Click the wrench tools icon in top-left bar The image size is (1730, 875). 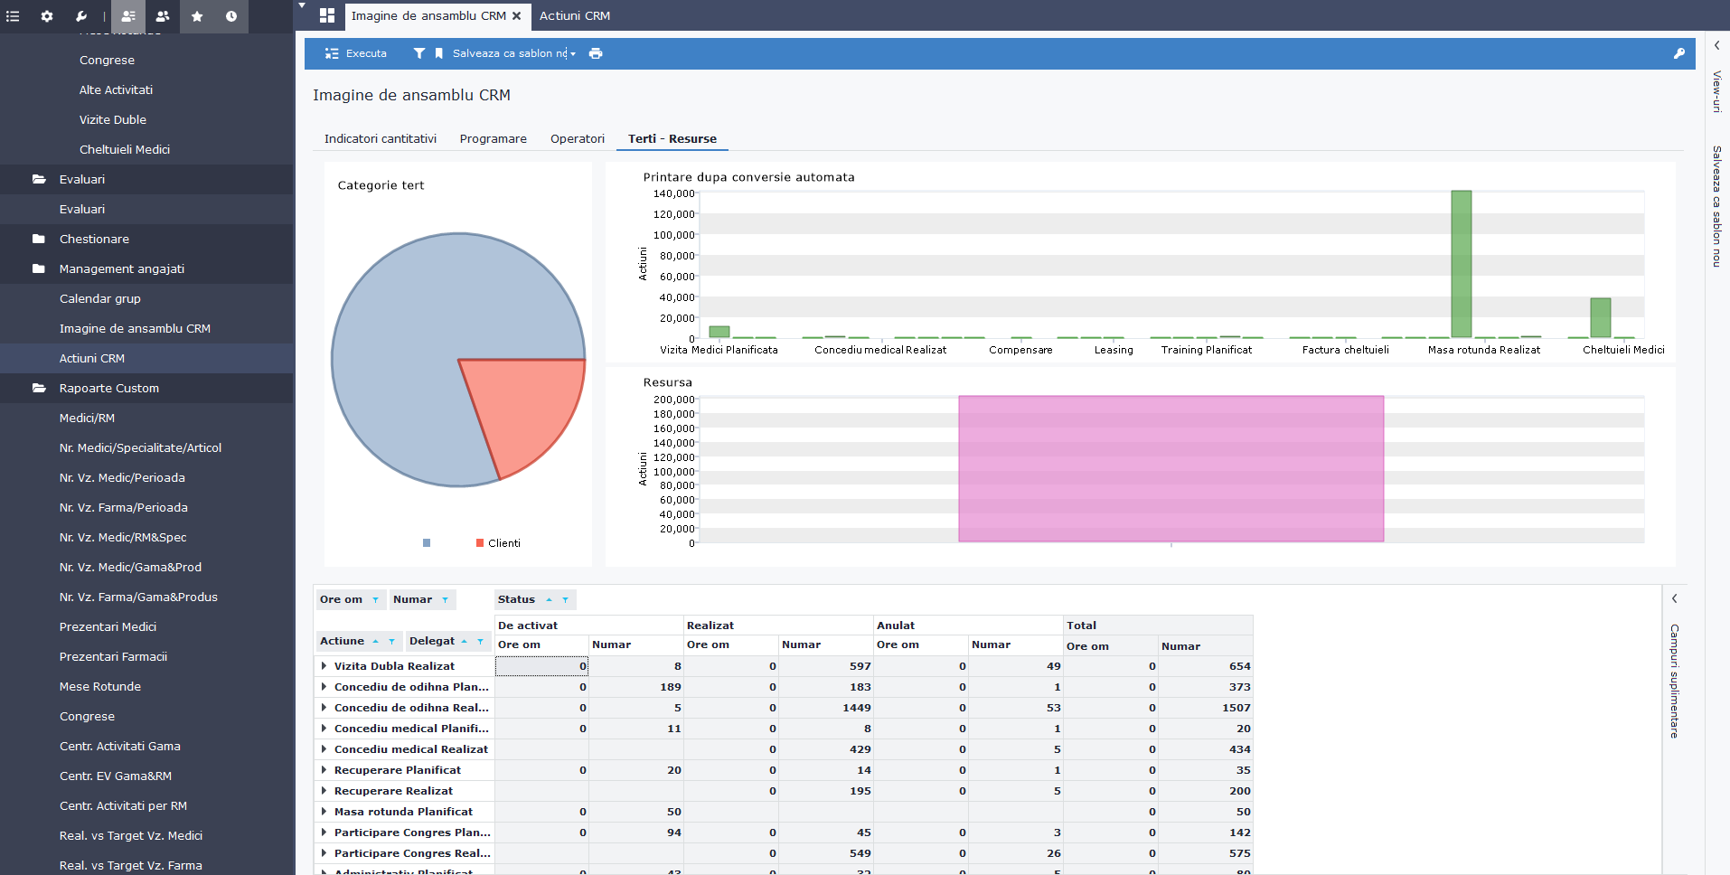click(81, 16)
